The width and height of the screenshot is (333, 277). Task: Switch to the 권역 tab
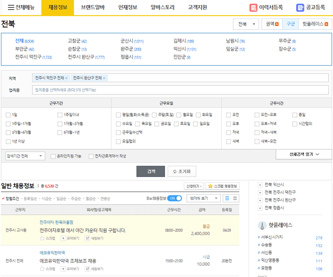[271, 23]
